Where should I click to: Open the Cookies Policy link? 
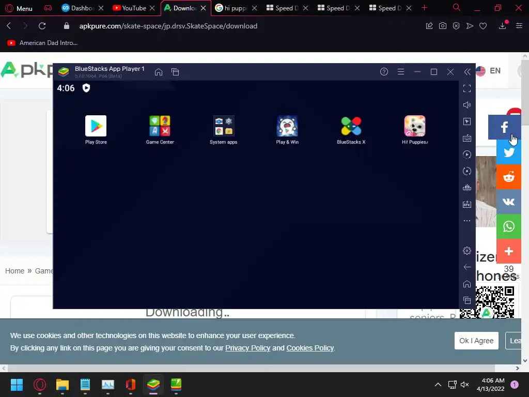coord(310,348)
